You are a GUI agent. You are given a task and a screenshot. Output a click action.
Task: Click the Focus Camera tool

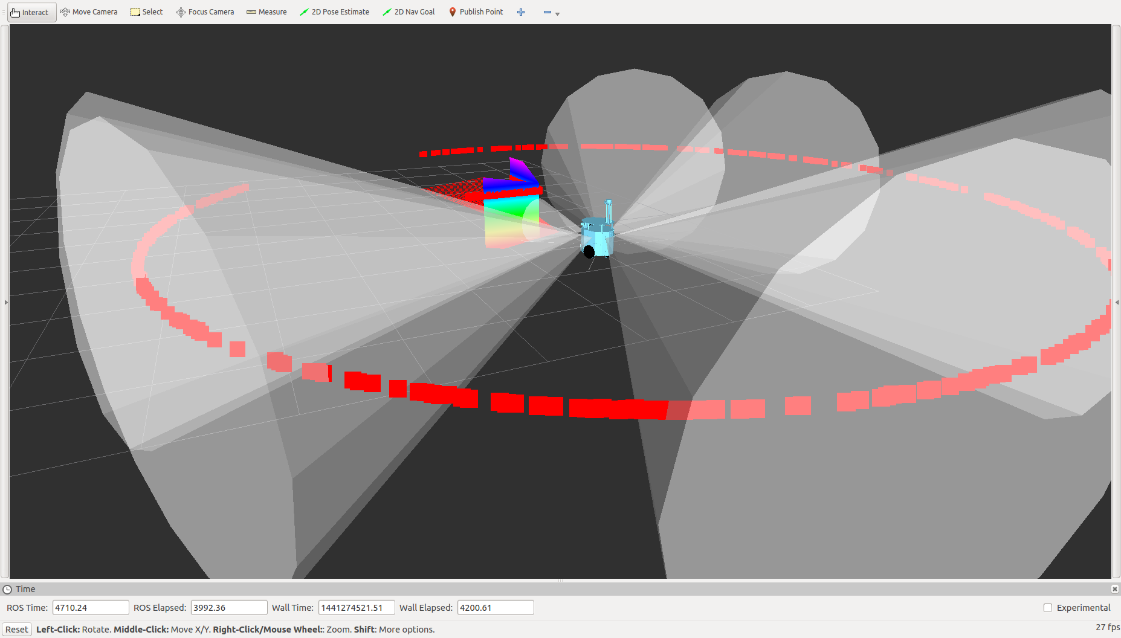[x=205, y=12]
